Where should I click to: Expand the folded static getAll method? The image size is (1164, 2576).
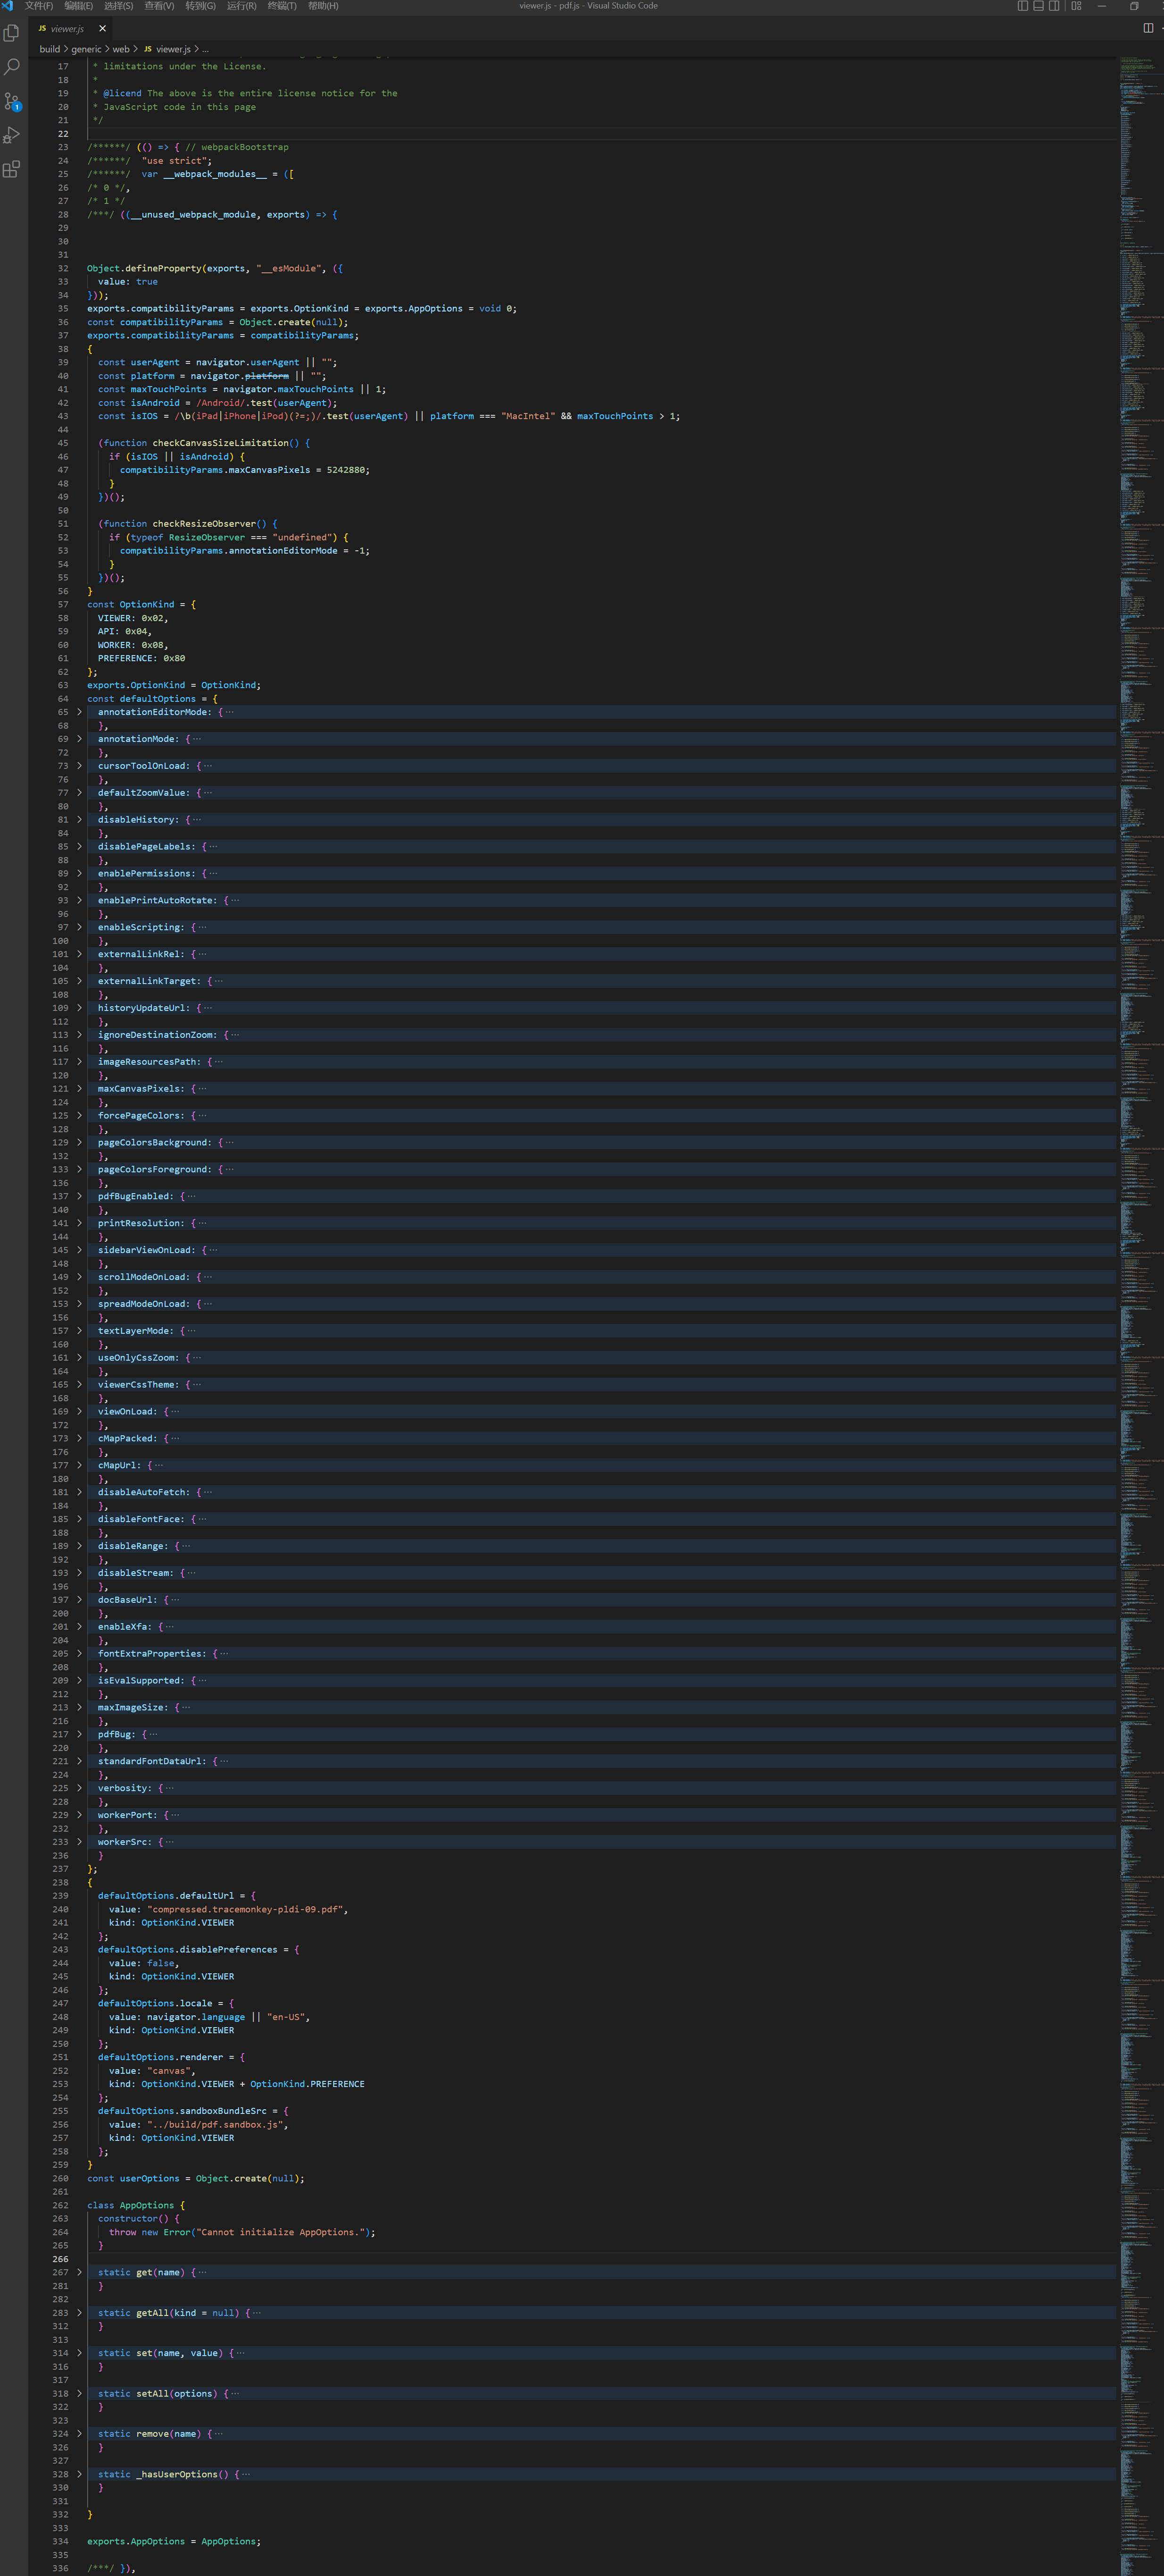tap(79, 2313)
